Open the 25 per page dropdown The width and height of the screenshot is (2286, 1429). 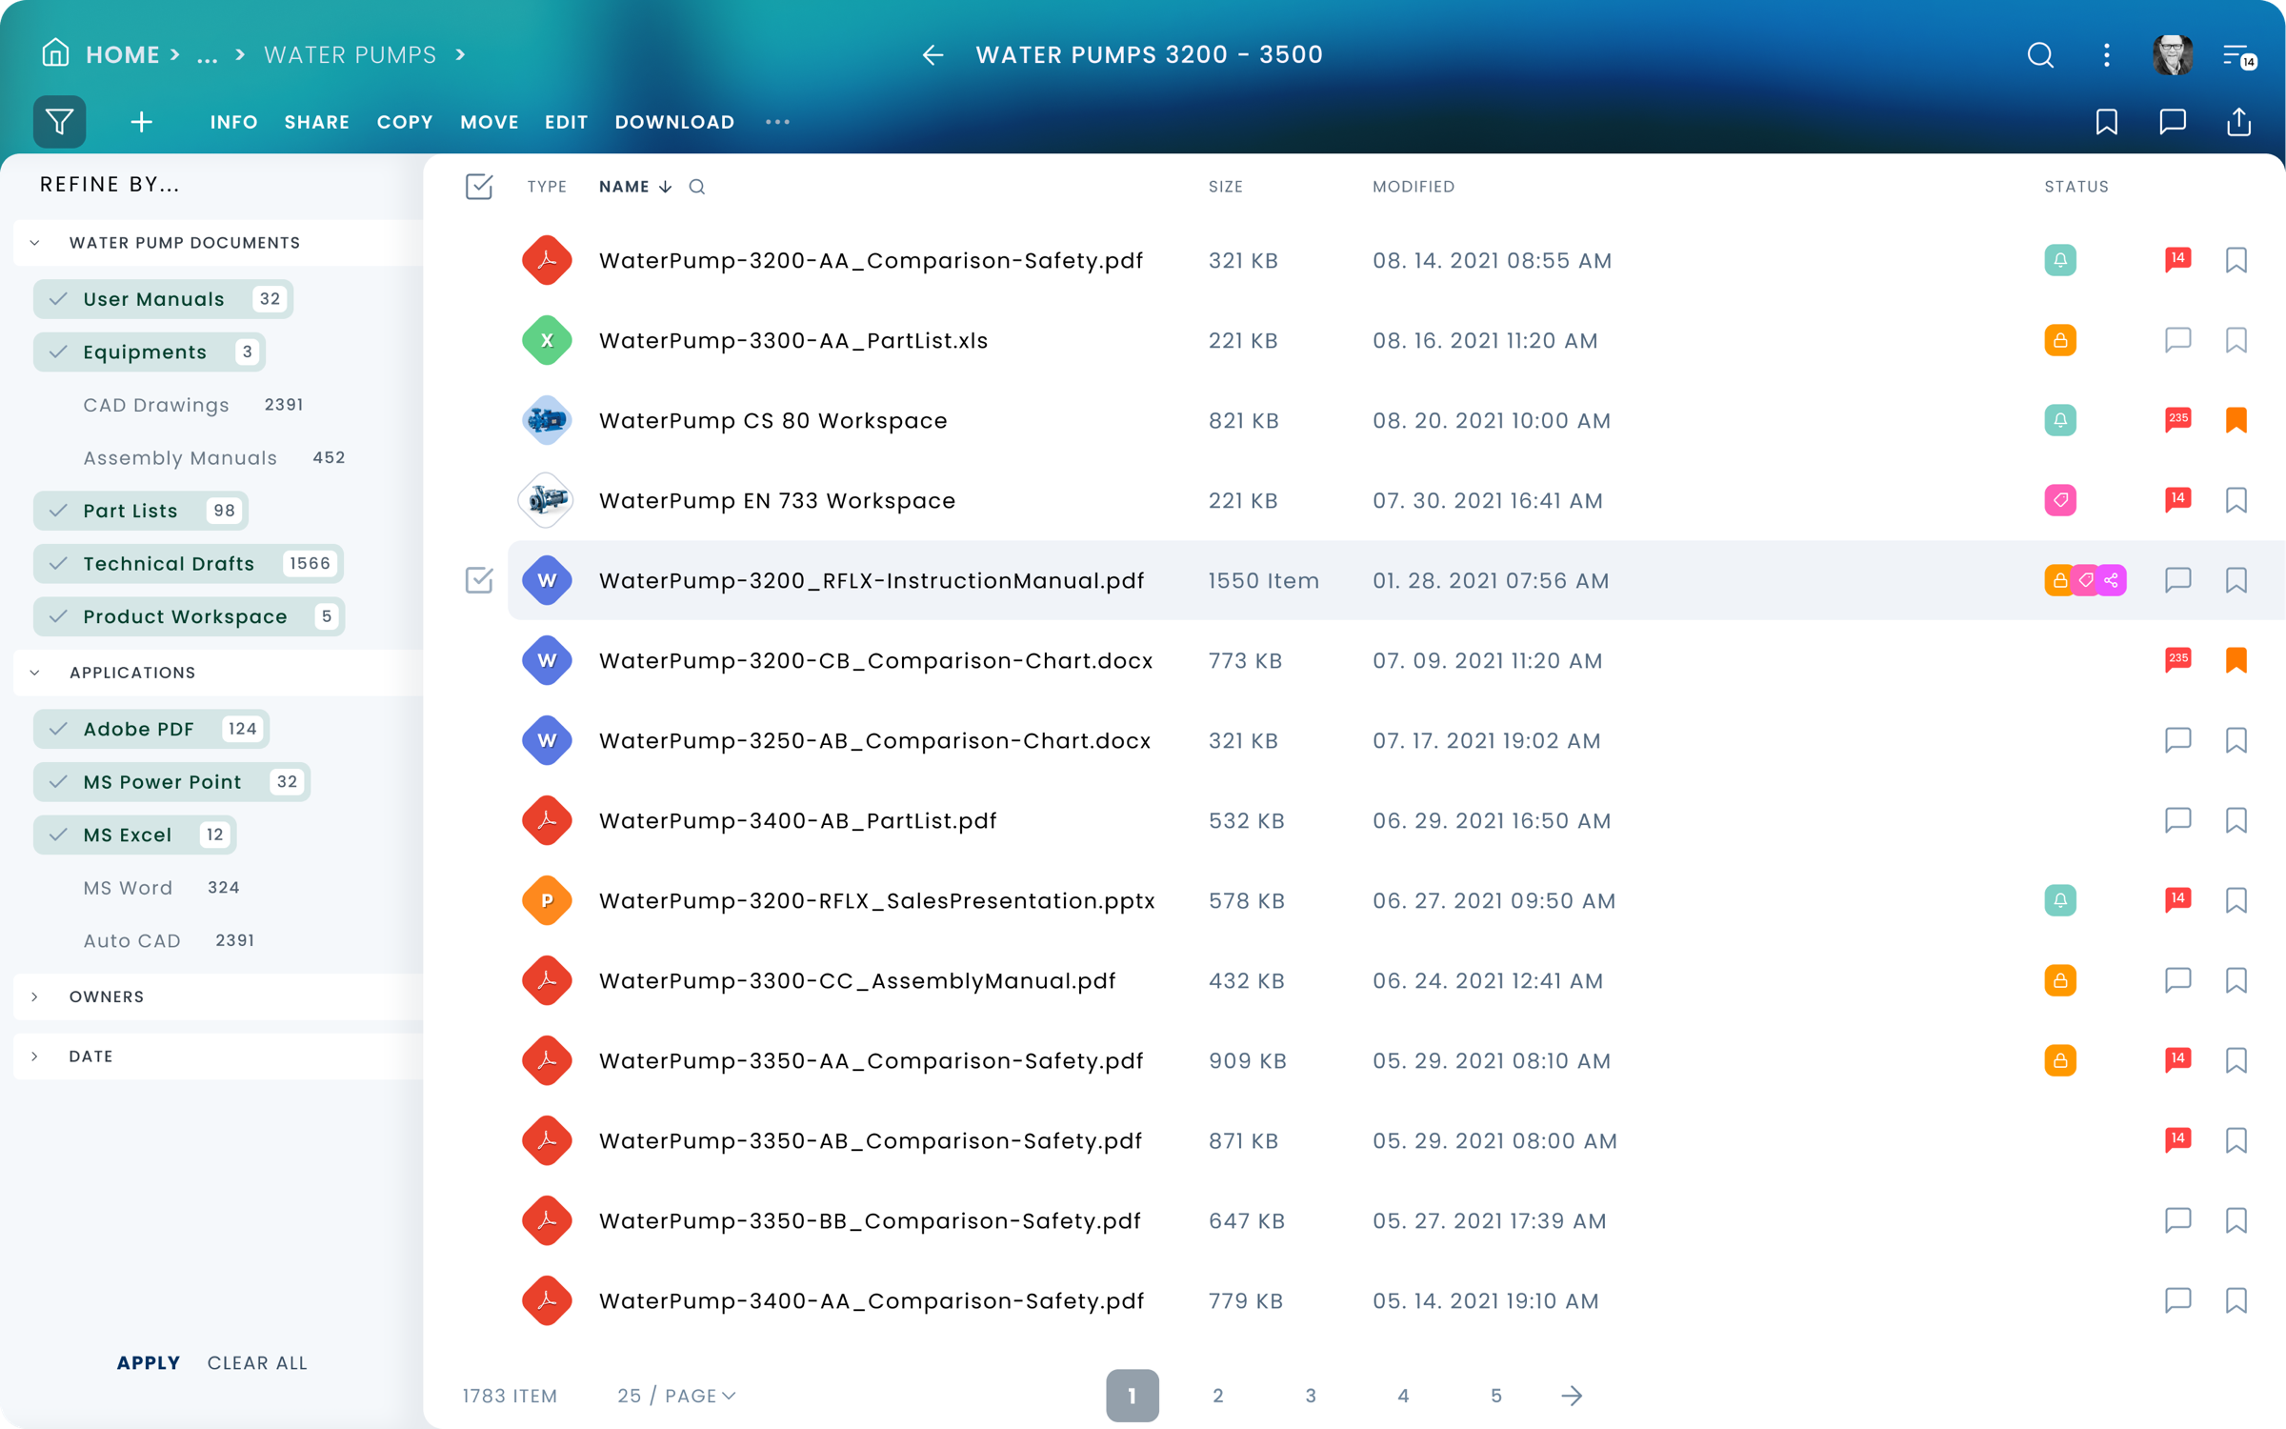point(676,1396)
